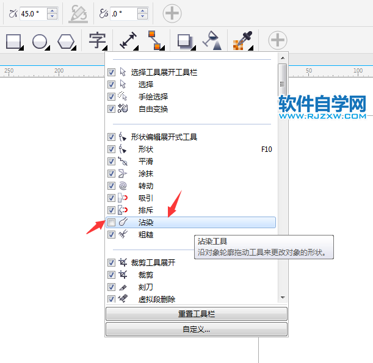
Task: Click the plus quick-customize button in toolbox
Action: click(278, 40)
